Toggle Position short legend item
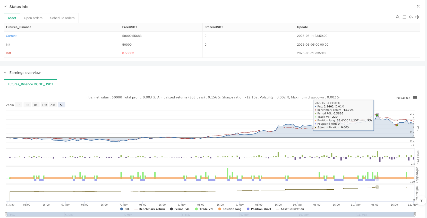Image resolution: width=427 pixels, height=218 pixels. tap(259, 209)
